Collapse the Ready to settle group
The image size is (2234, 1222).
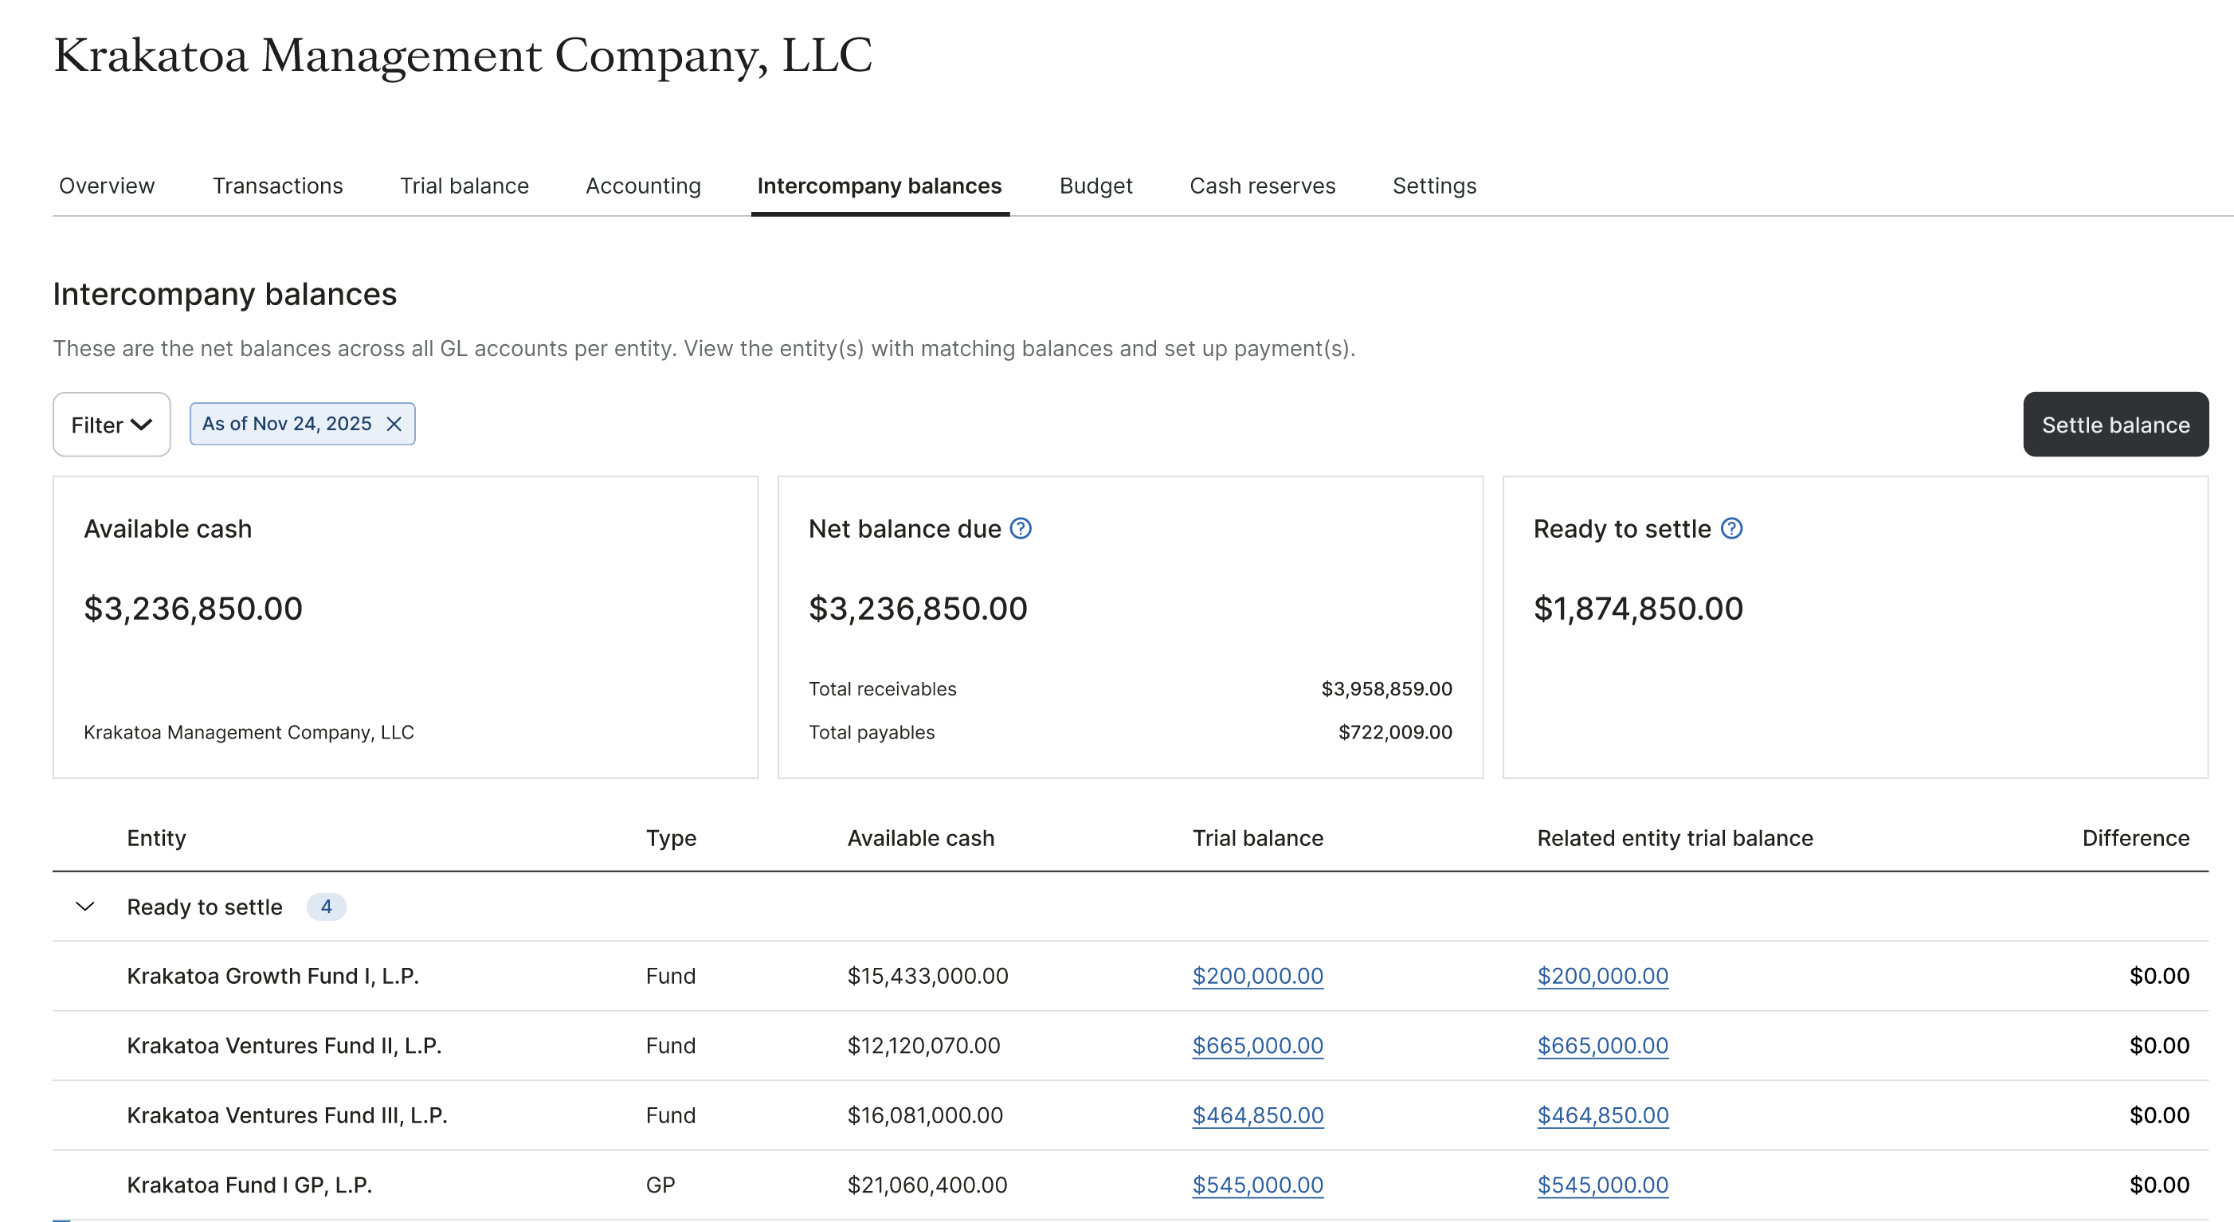click(x=85, y=907)
